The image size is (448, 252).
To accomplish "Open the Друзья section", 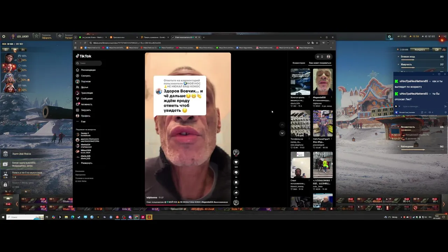I will pos(82,87).
